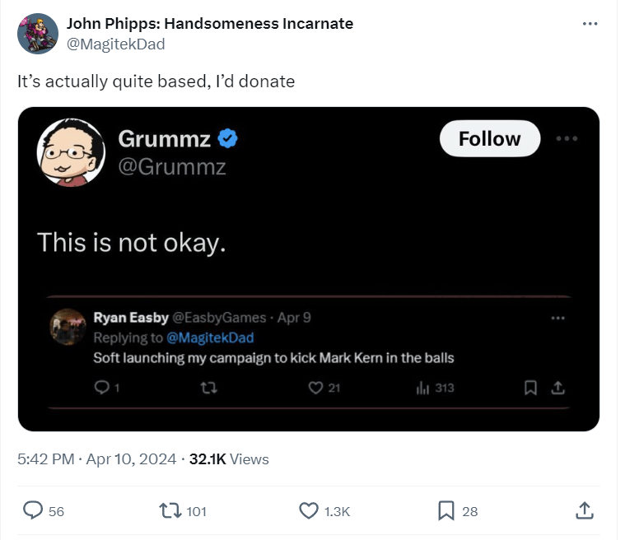Follow the Grummz account
This screenshot has height=540, width=625.
tap(489, 139)
